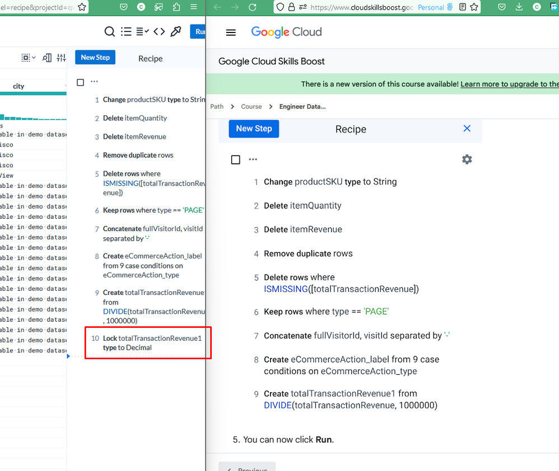Toggle reader view in Skills Boost browser
The image size is (559, 471).
pos(463,7)
